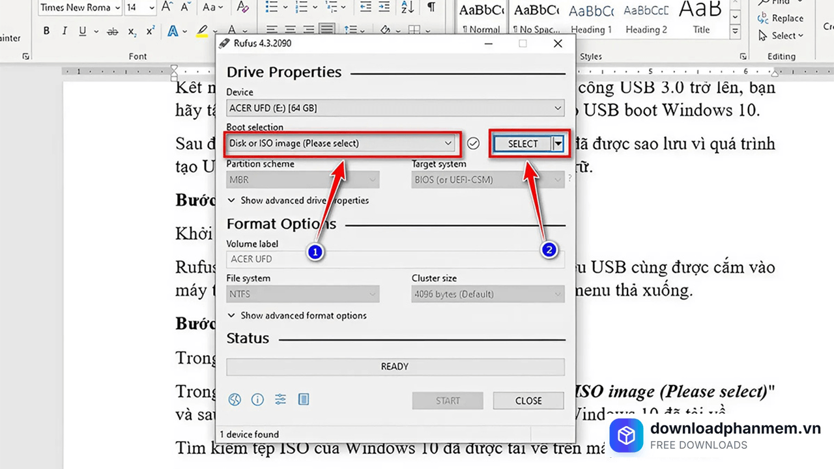Viewport: 834px width, 469px height.
Task: Open Device dropdown showing ACER UFD
Action: tap(395, 108)
